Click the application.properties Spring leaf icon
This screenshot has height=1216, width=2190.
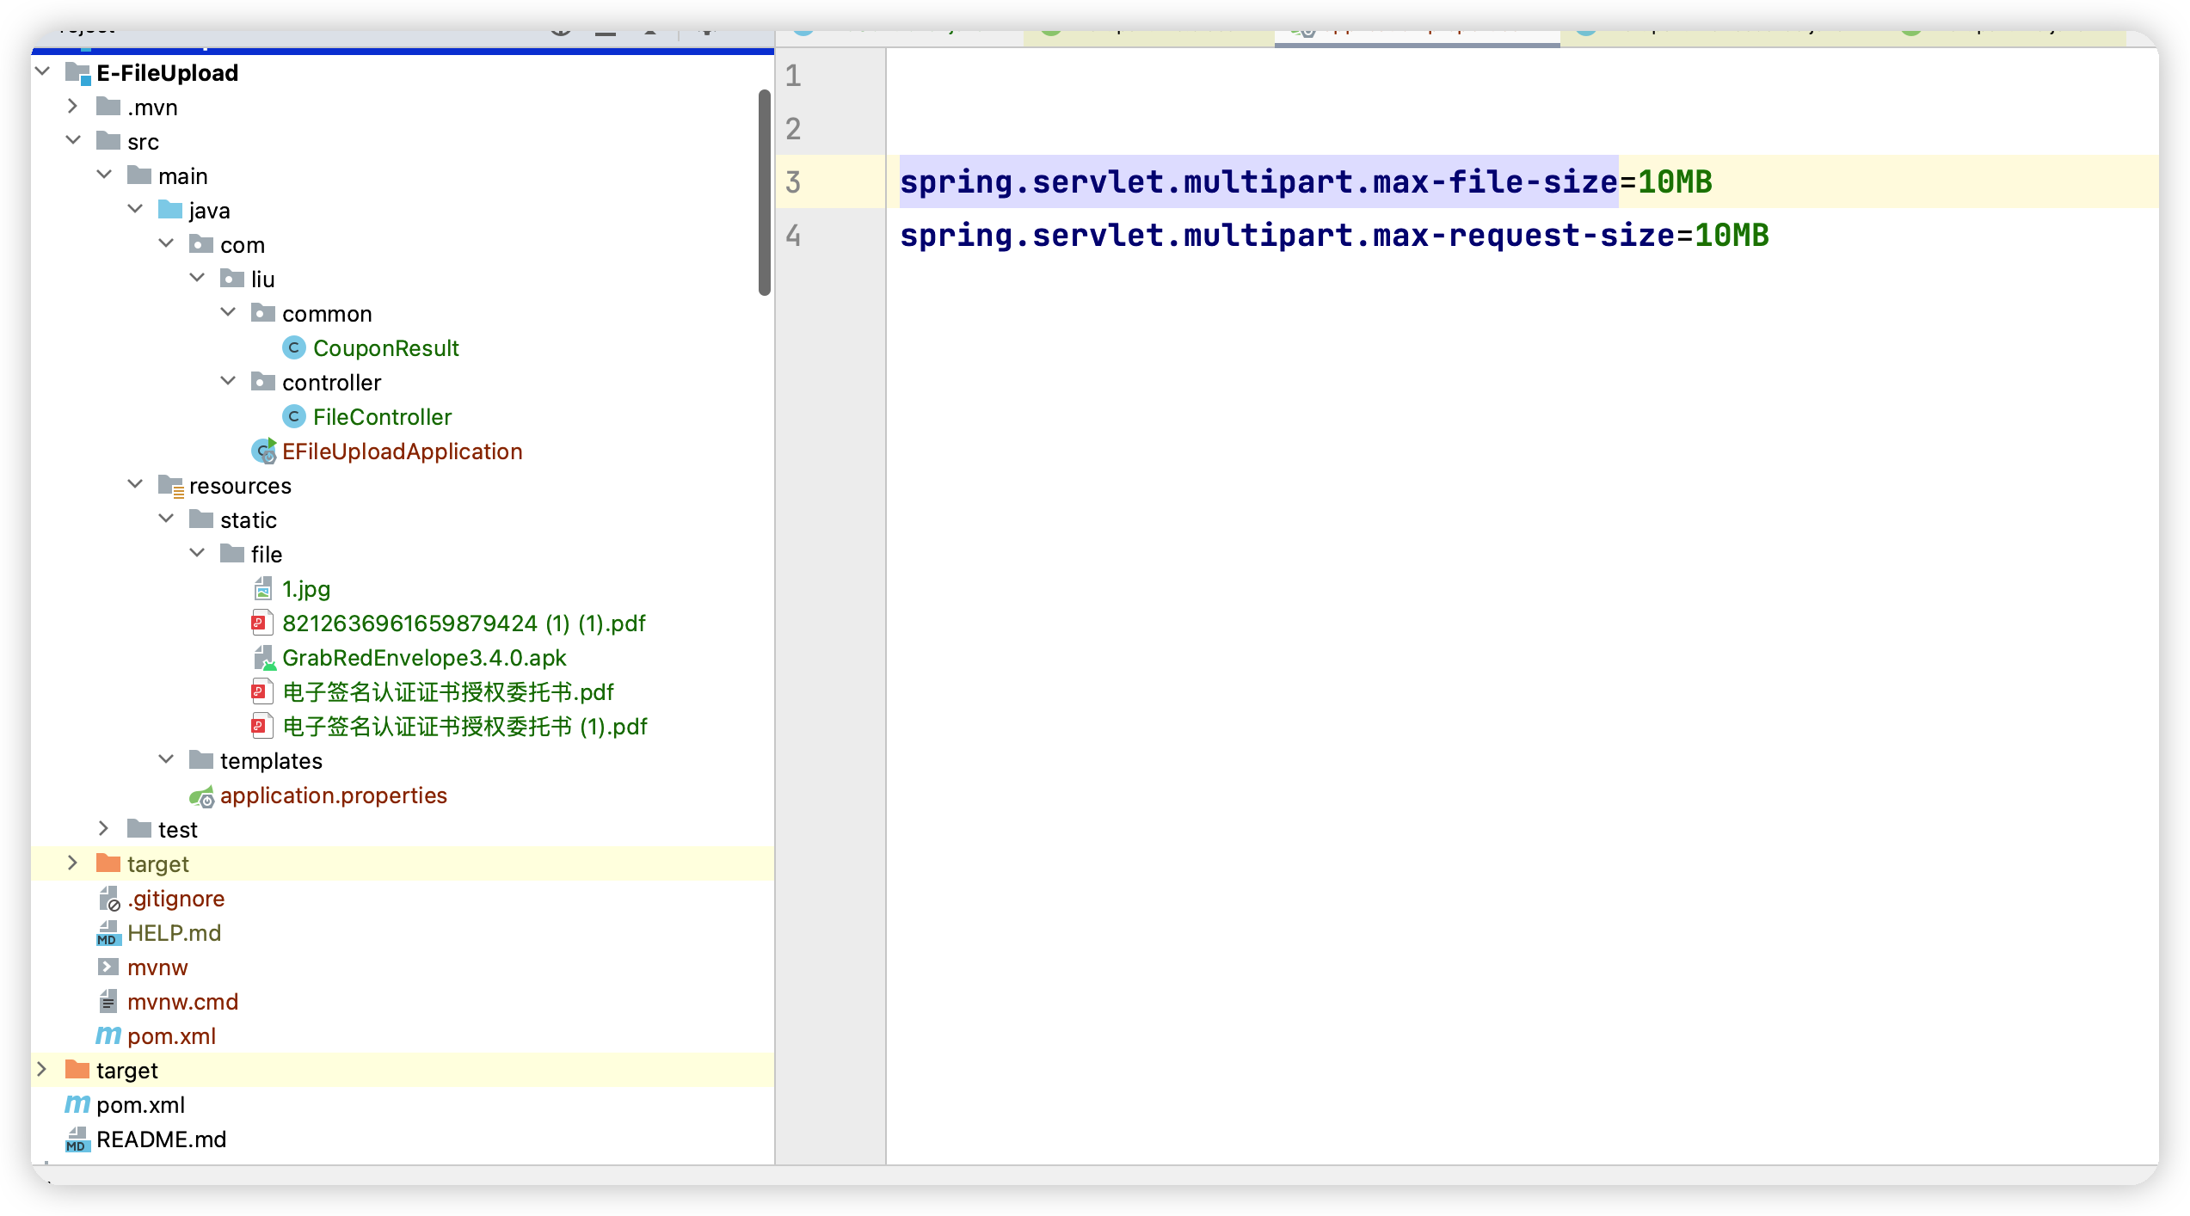[x=201, y=796]
